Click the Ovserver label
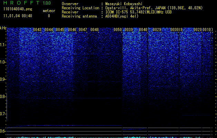Screen dimensions: 217x138 tap(70, 4)
